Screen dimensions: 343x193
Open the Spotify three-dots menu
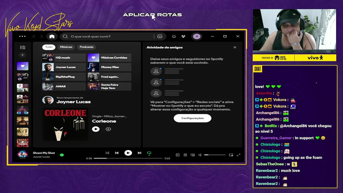pos(23,36)
